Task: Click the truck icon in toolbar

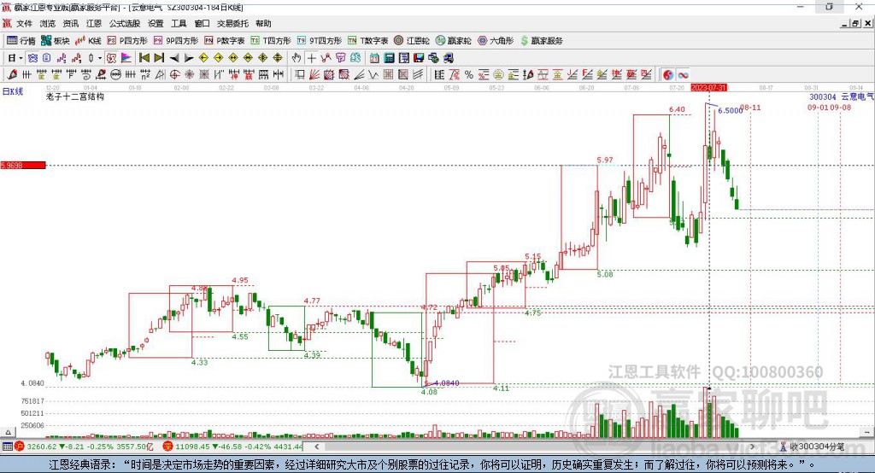Action: [448, 58]
